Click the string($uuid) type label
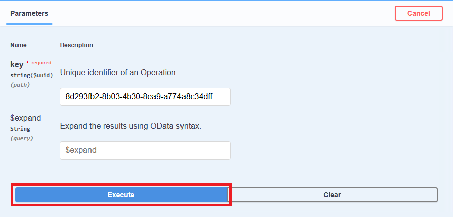Image resolution: width=453 pixels, height=217 pixels. 31,75
